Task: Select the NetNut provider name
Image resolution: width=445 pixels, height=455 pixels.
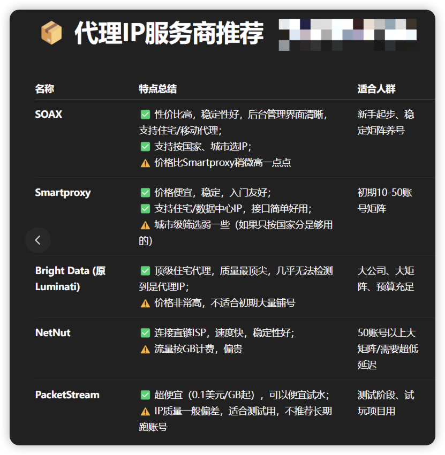Action: [x=52, y=332]
